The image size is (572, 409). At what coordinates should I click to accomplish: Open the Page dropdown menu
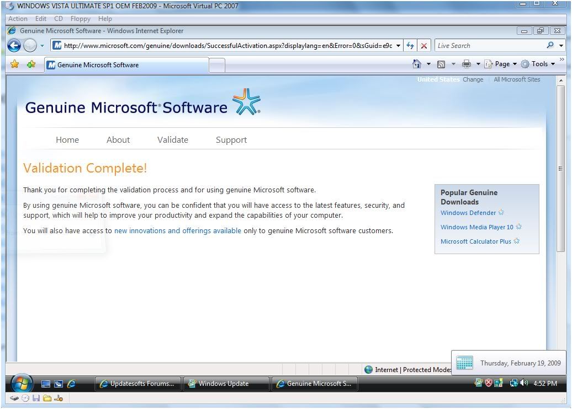502,64
